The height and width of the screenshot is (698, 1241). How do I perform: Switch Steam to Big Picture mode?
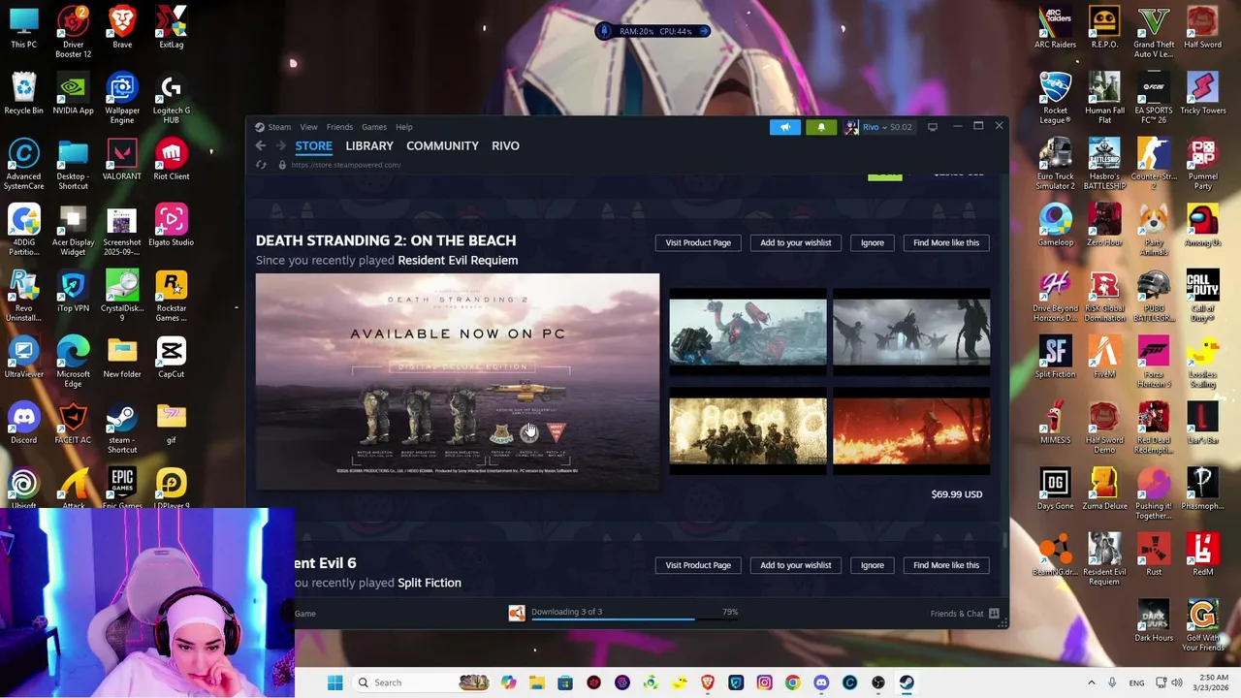tap(933, 127)
